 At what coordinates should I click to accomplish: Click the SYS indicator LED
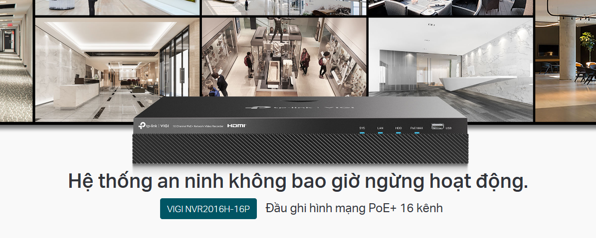click(362, 133)
